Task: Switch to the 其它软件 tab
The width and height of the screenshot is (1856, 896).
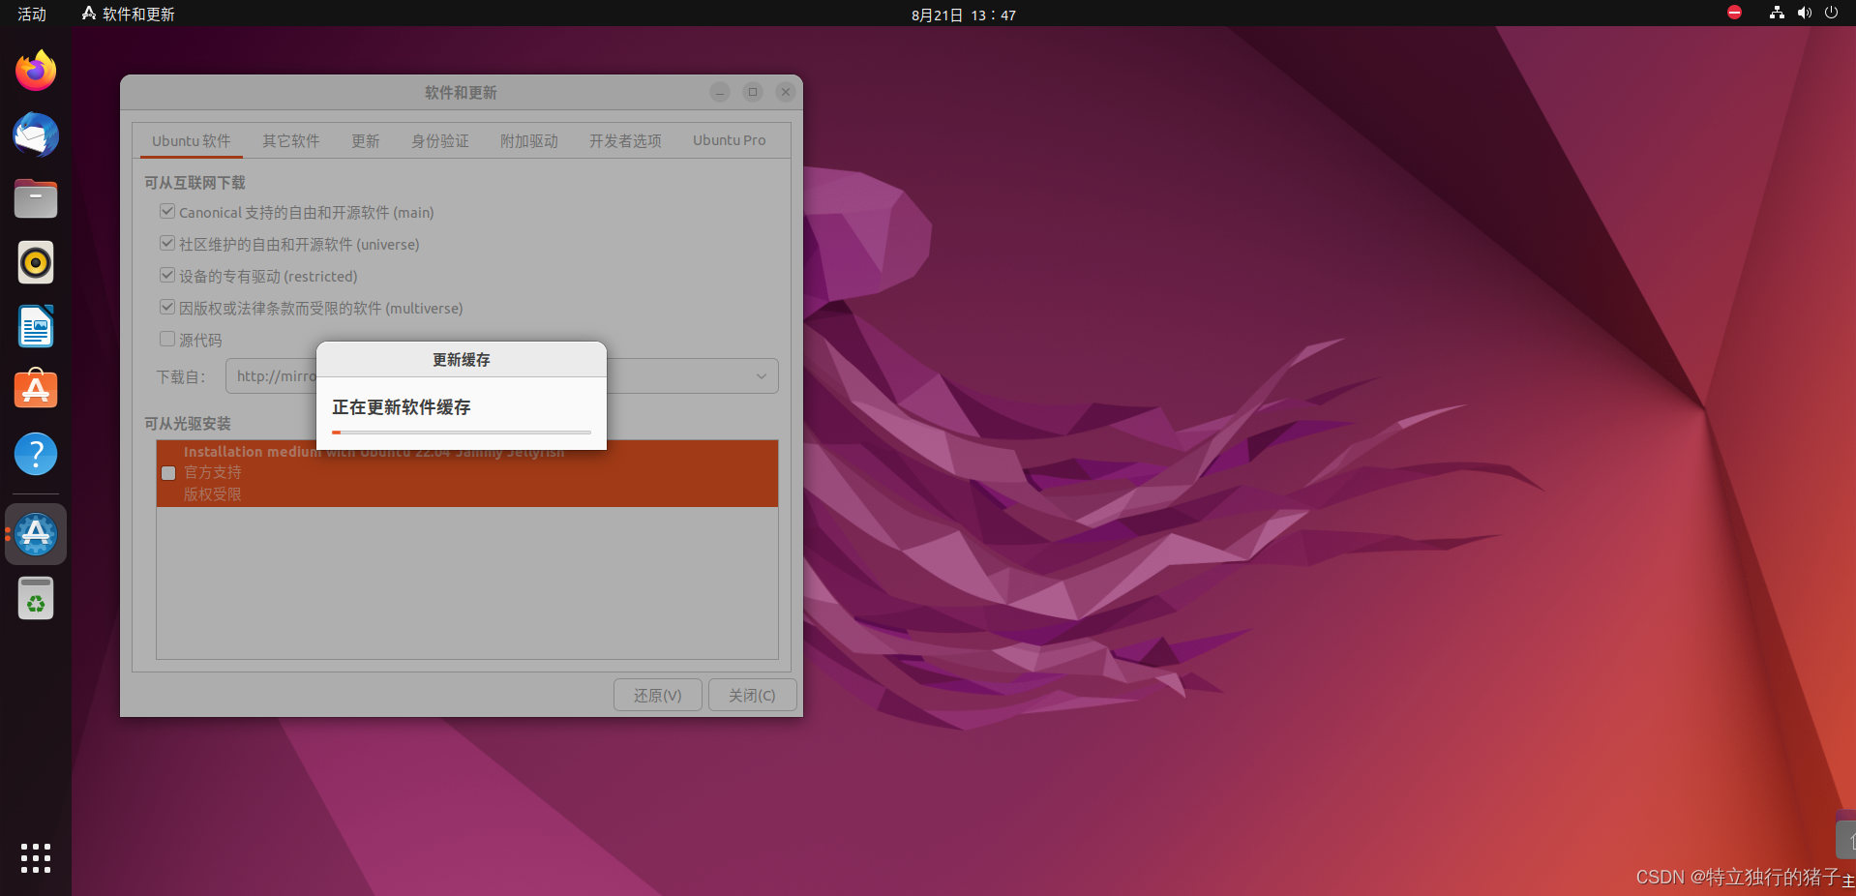Action: (x=290, y=141)
